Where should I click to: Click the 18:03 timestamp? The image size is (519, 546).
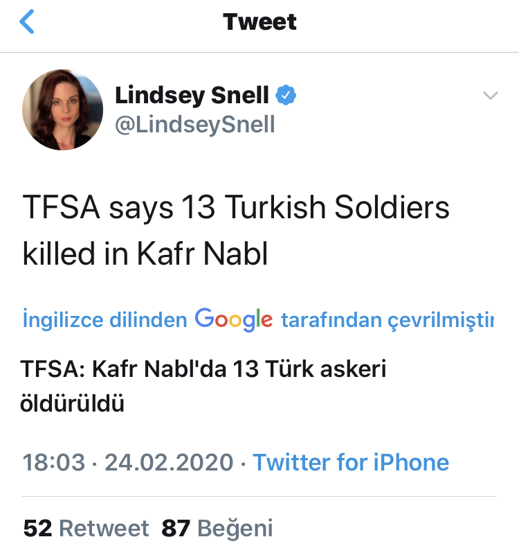coord(54,462)
